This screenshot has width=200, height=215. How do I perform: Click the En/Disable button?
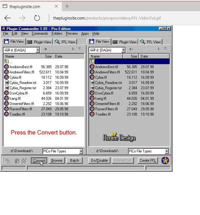click(100, 160)
